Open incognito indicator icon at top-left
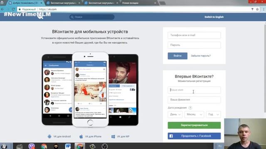 point(2,2)
